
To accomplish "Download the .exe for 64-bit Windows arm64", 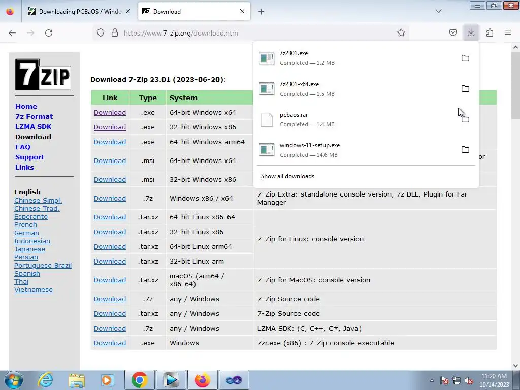I will point(110,142).
